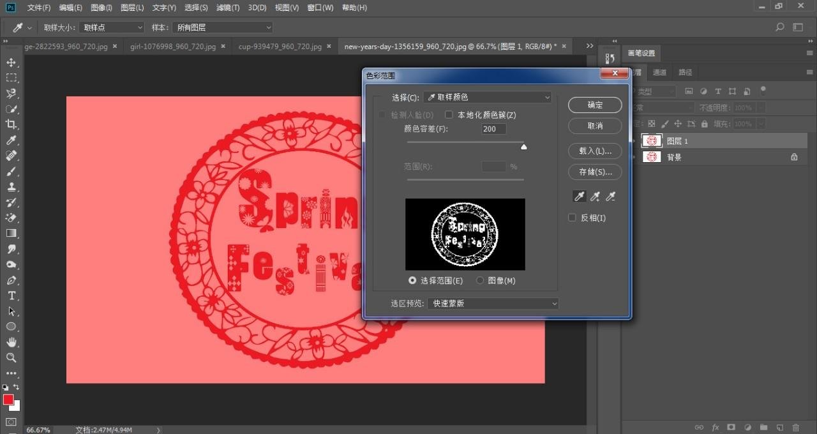Click the foreground color swatch

click(x=9, y=399)
